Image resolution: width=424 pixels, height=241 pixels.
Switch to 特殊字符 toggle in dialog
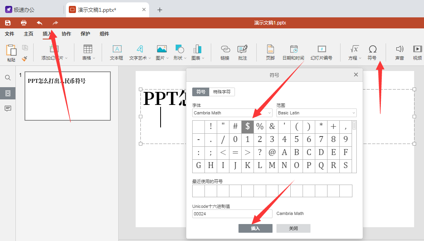(222, 92)
